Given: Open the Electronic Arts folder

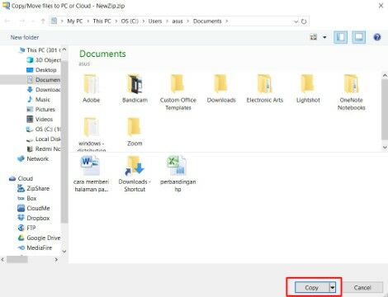Looking at the screenshot, I should click(265, 88).
